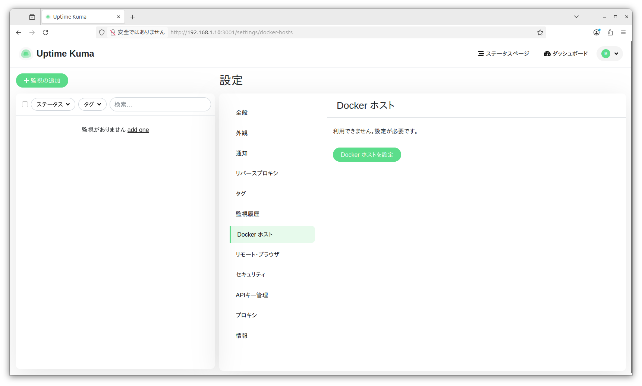642x386 pixels.
Task: Click into the 検索 search field
Action: click(160, 104)
